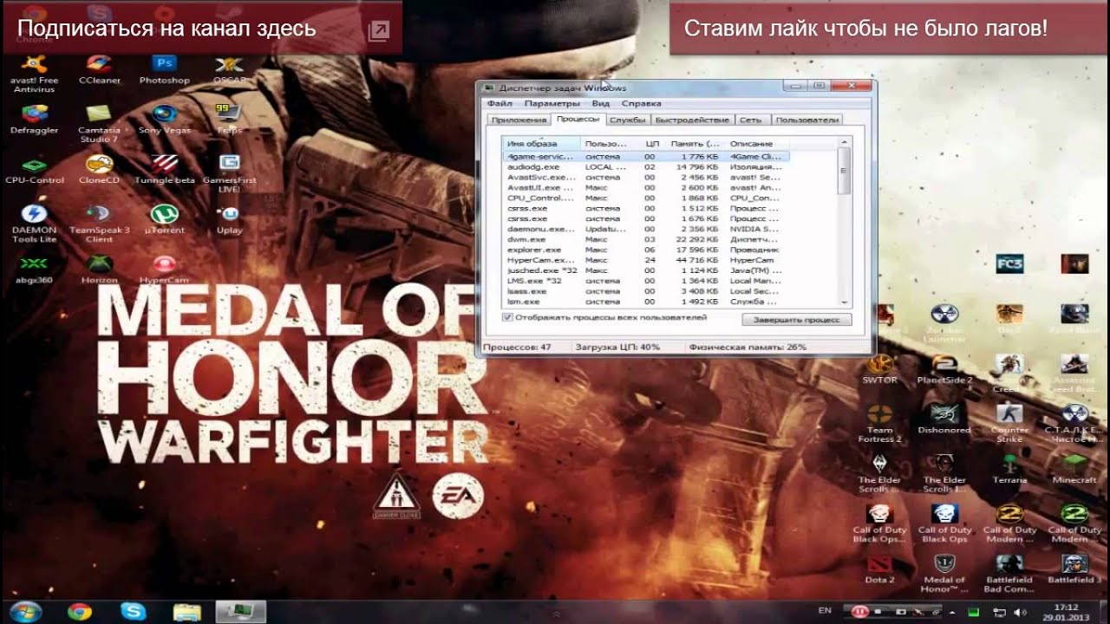Launch Uplay from the desktop
This screenshot has width=1110, height=624.
click(229, 220)
